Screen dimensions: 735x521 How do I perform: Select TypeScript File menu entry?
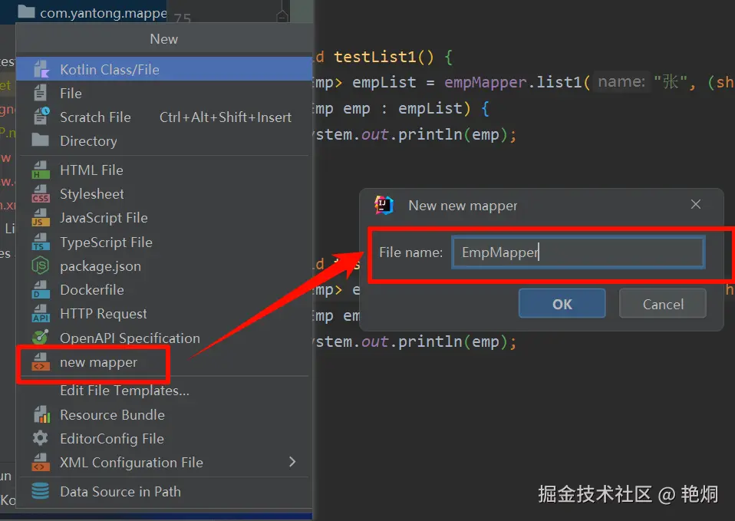(x=164, y=242)
